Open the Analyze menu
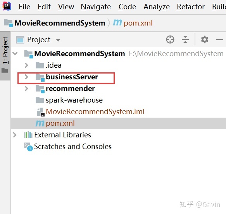Viewport: 226px width, 214px height. click(x=157, y=7)
